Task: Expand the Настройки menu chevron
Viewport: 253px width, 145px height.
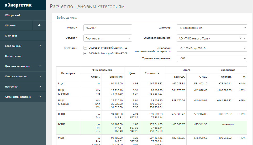Action: (x=40, y=86)
